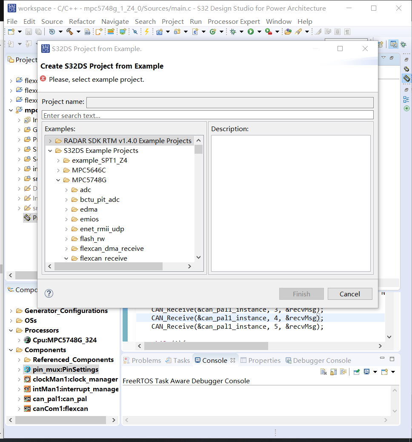Collapse the S32DS Example Projects node

(50, 151)
